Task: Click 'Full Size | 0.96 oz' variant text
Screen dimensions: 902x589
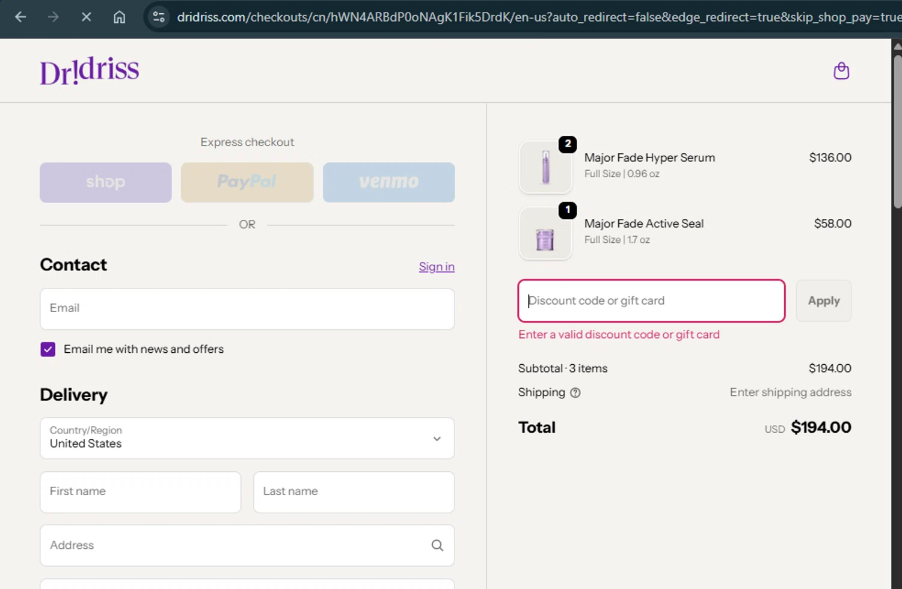Action: click(622, 174)
